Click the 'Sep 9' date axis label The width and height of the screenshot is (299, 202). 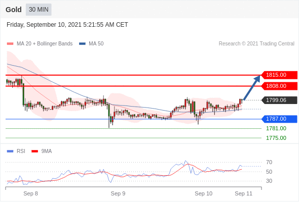118,193
